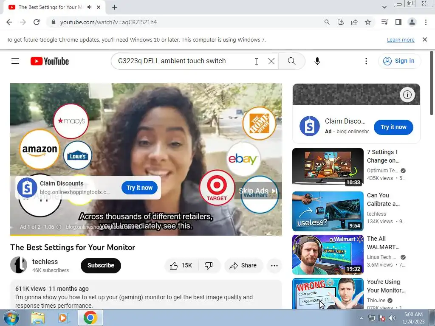435x326 pixels.
Task: Open the Action Center flag tray icon
Action: pyautogui.click(x=382, y=318)
